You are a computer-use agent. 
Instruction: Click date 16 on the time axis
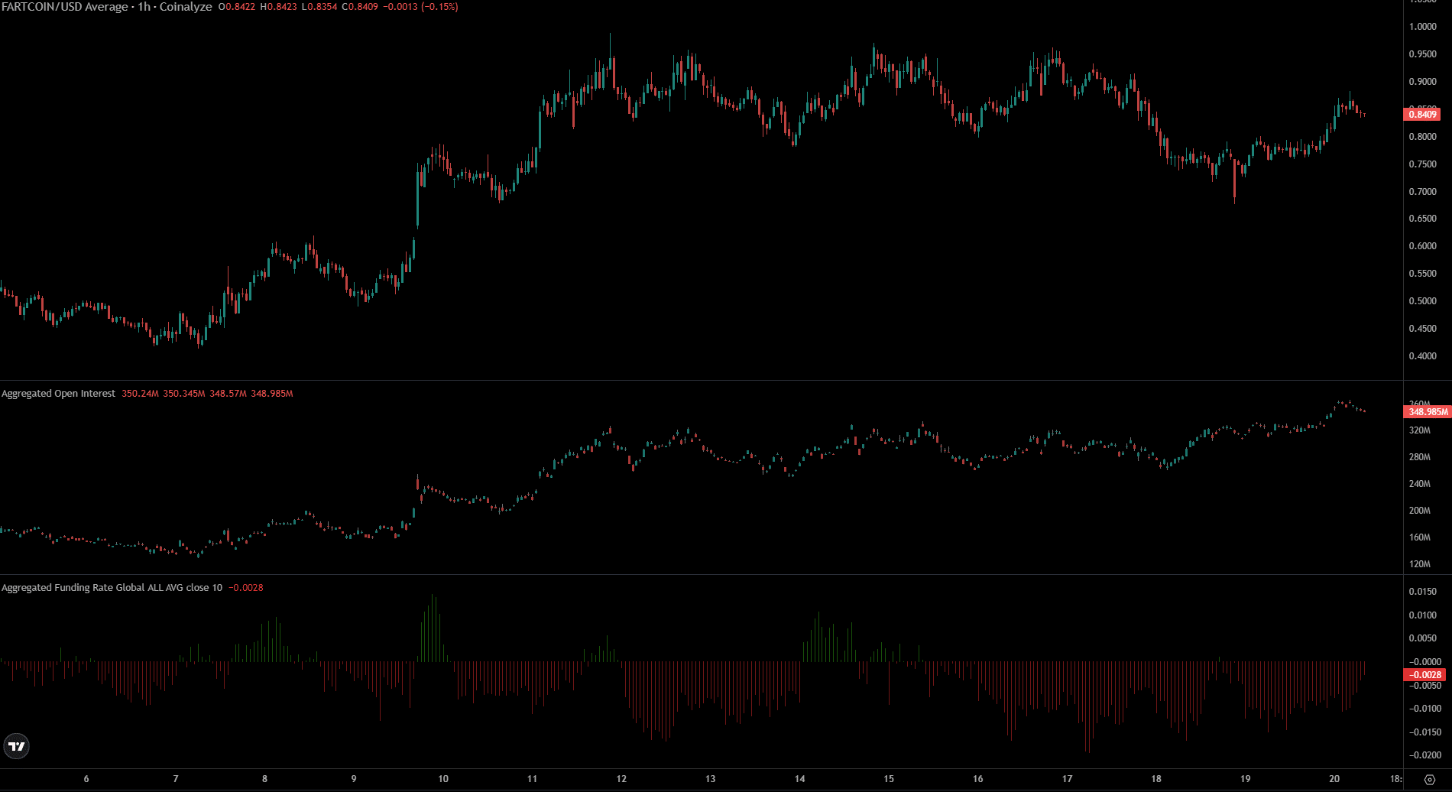[978, 779]
